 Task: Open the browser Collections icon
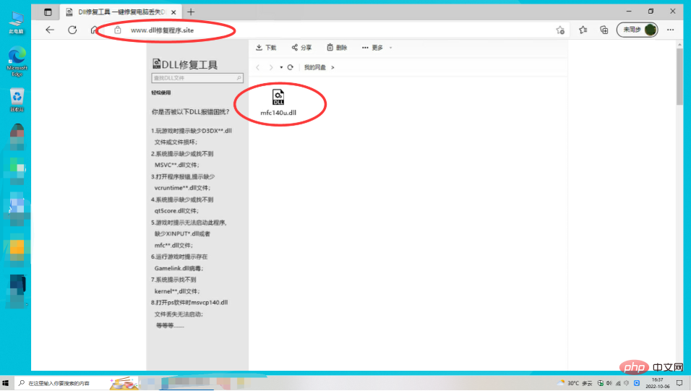[x=603, y=30]
